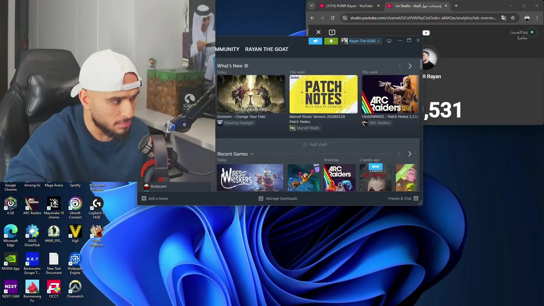Select Wires and Whiskers game tile
Image resolution: width=544 pixels, height=306 pixels.
pos(250,178)
